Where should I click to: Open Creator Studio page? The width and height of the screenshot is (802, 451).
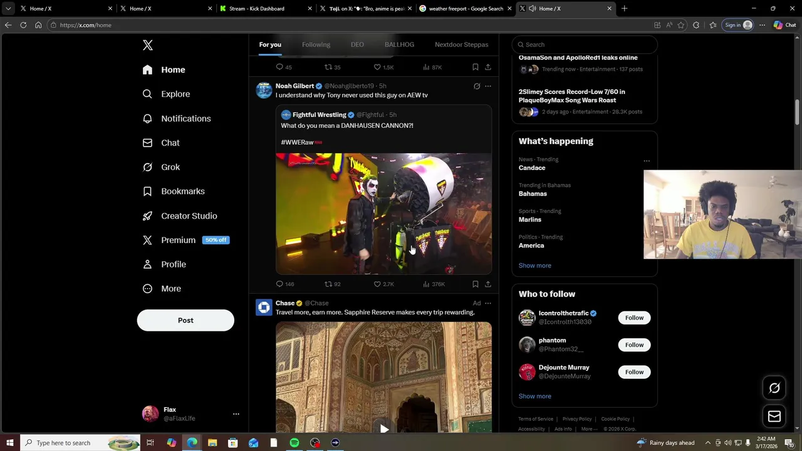pos(180,215)
